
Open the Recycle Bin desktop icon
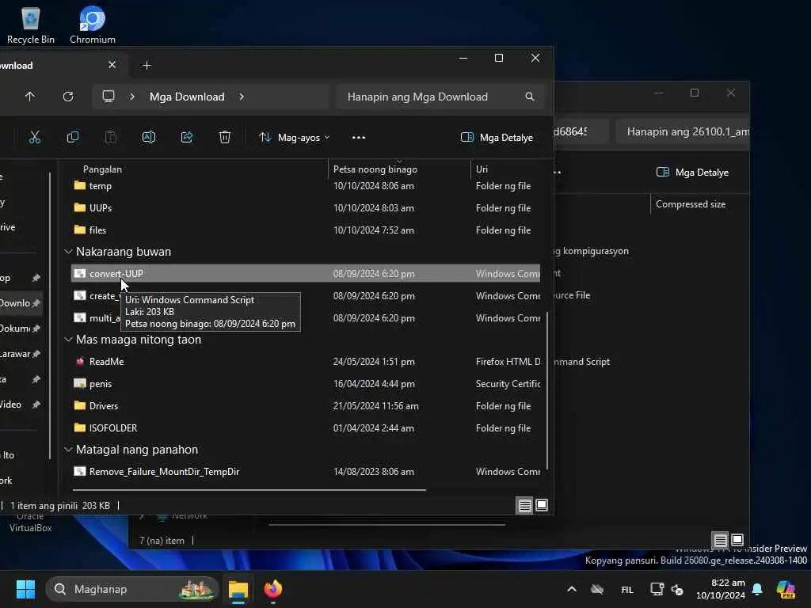click(x=31, y=26)
